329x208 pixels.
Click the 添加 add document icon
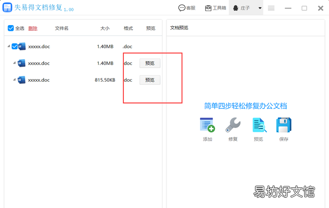207,125
